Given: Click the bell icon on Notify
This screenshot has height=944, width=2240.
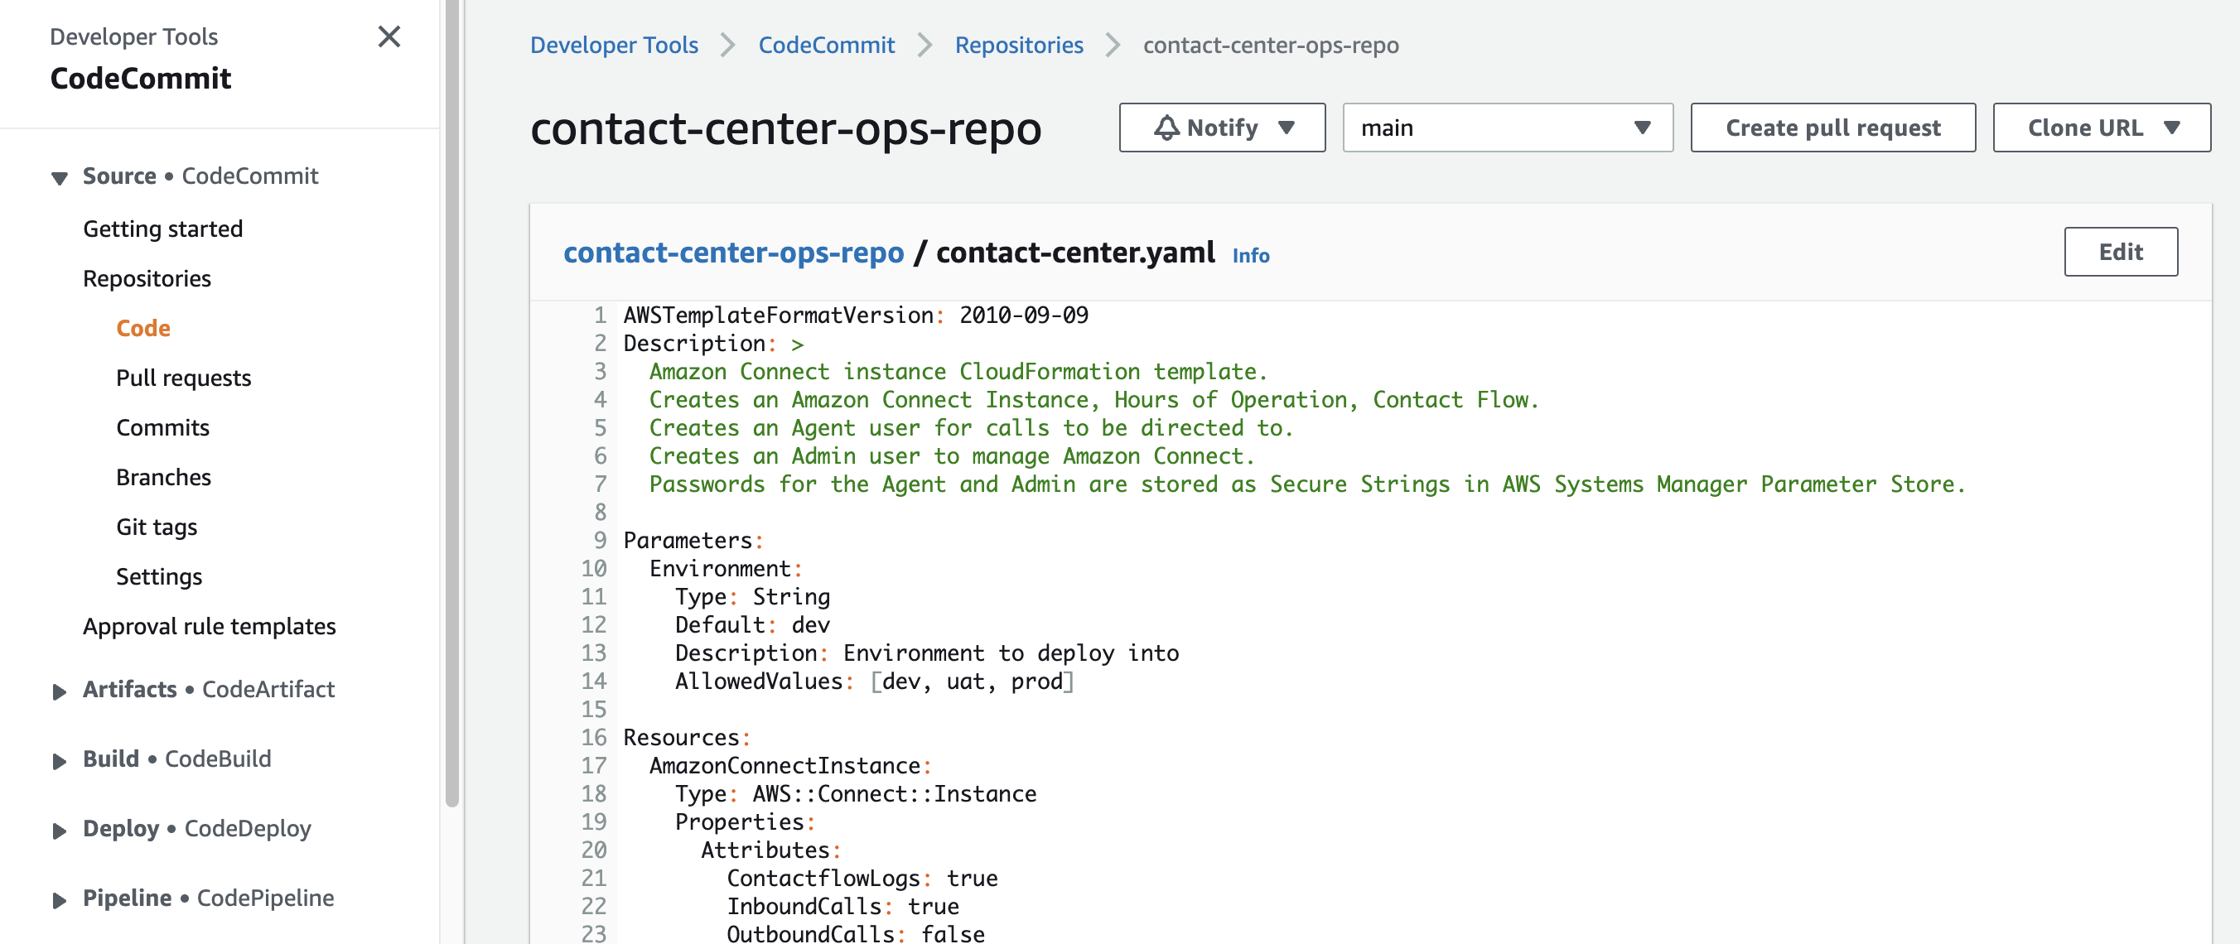Looking at the screenshot, I should pyautogui.click(x=1166, y=128).
